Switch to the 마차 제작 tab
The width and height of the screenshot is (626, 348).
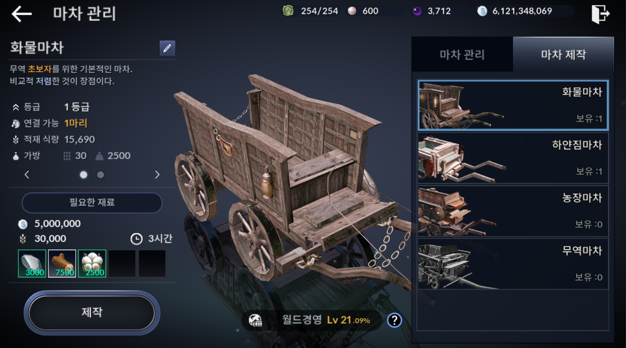coord(563,54)
